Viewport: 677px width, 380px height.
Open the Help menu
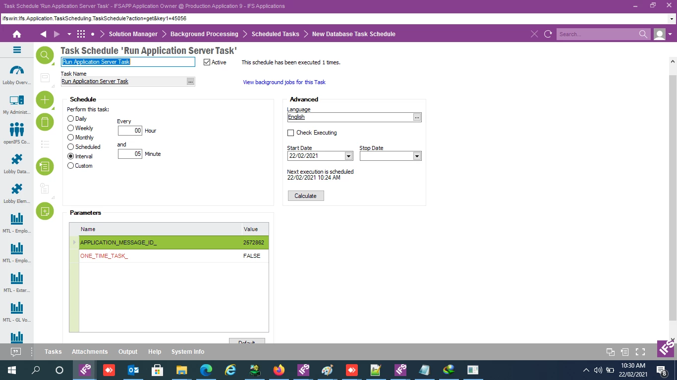tap(155, 352)
